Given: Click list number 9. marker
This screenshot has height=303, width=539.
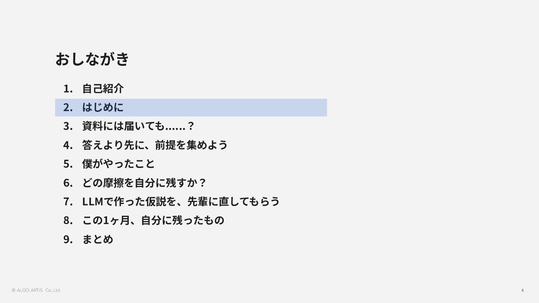Looking at the screenshot, I should tap(68, 239).
